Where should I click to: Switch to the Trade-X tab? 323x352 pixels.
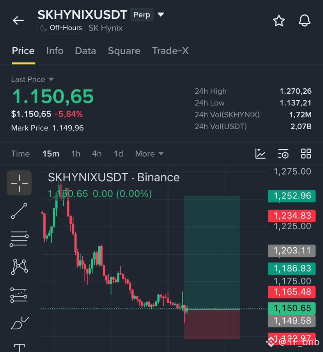point(170,51)
